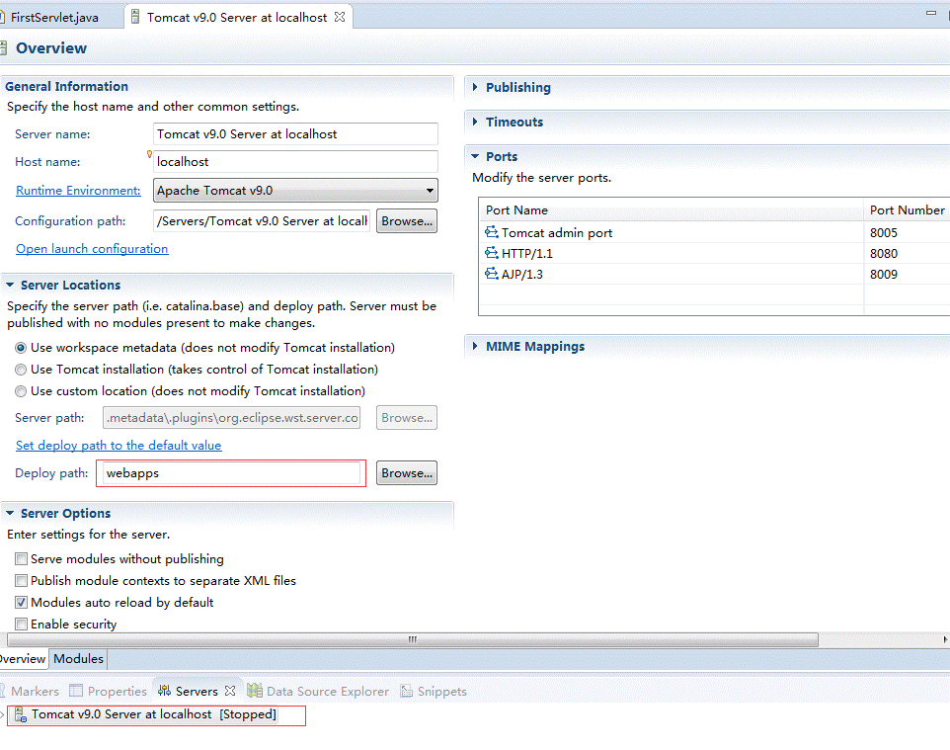This screenshot has width=950, height=750.
Task: Click the Tomcat admin port icon
Action: pos(492,232)
